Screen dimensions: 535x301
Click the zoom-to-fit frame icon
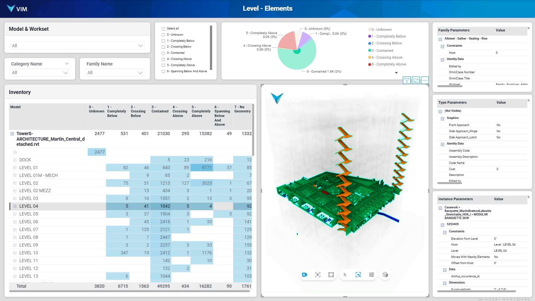(x=331, y=275)
